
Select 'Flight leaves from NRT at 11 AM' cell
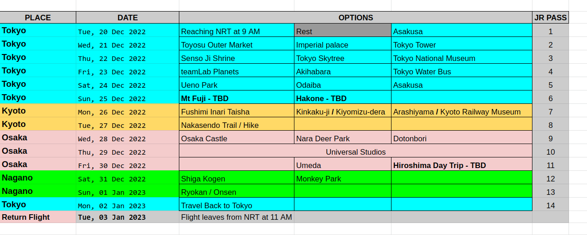click(x=236, y=217)
